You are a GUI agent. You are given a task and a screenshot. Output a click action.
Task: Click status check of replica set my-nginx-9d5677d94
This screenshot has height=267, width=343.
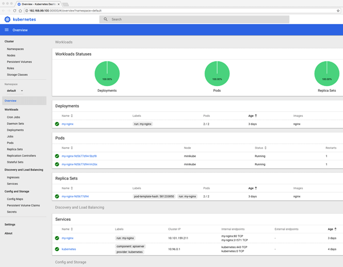57,196
